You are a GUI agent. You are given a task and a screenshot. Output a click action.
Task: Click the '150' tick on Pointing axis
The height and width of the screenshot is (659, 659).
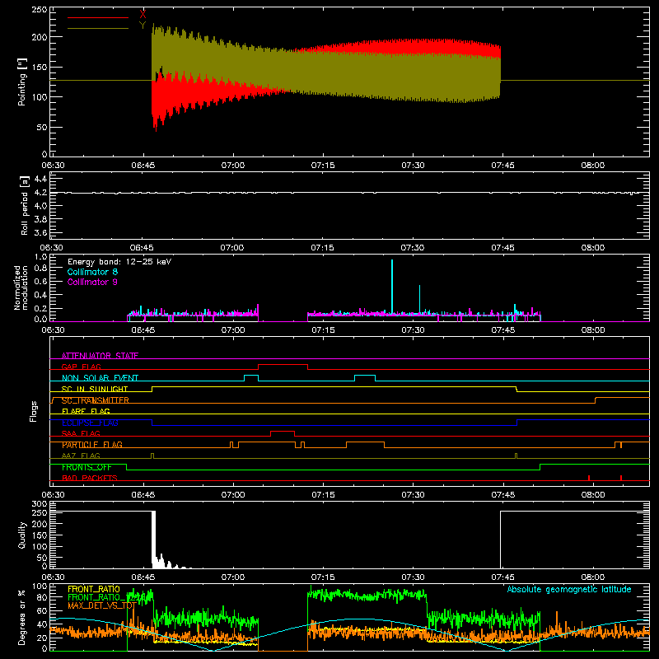pyautogui.click(x=40, y=67)
